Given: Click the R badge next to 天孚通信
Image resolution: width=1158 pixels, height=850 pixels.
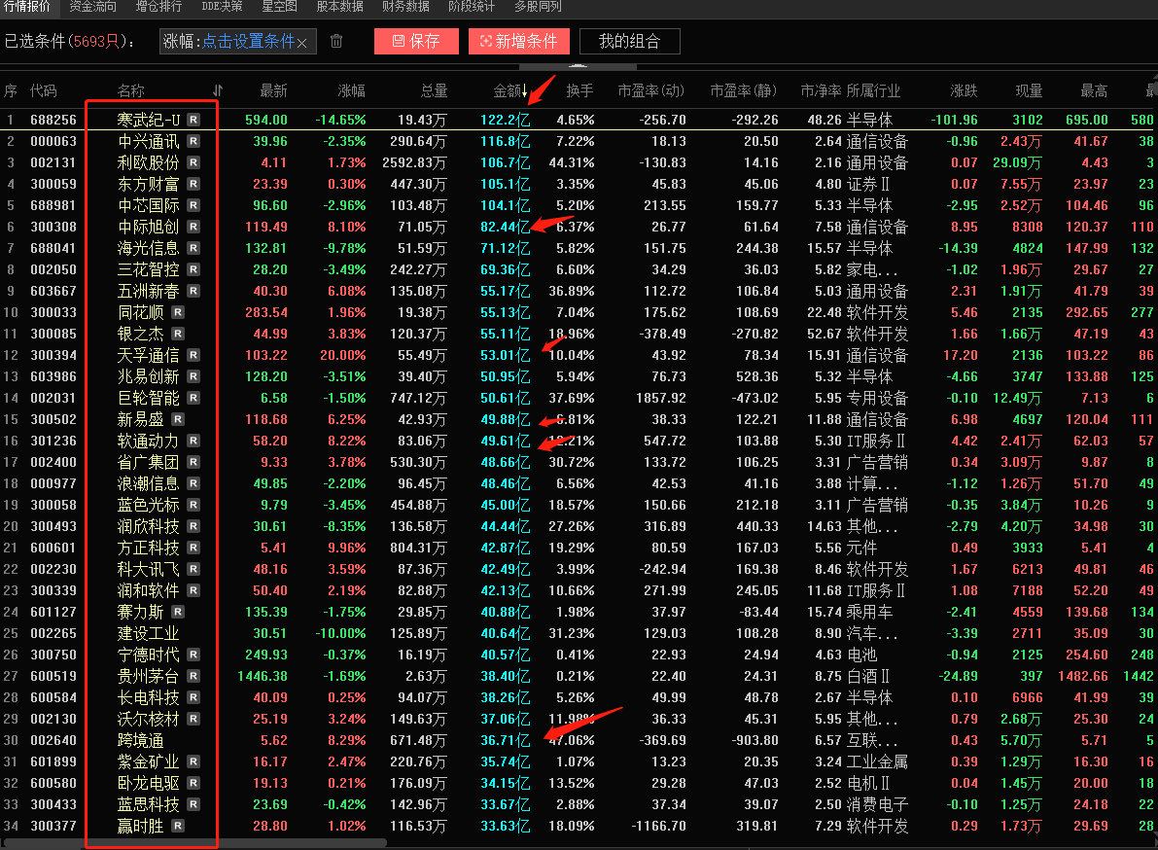Looking at the screenshot, I should [193, 355].
